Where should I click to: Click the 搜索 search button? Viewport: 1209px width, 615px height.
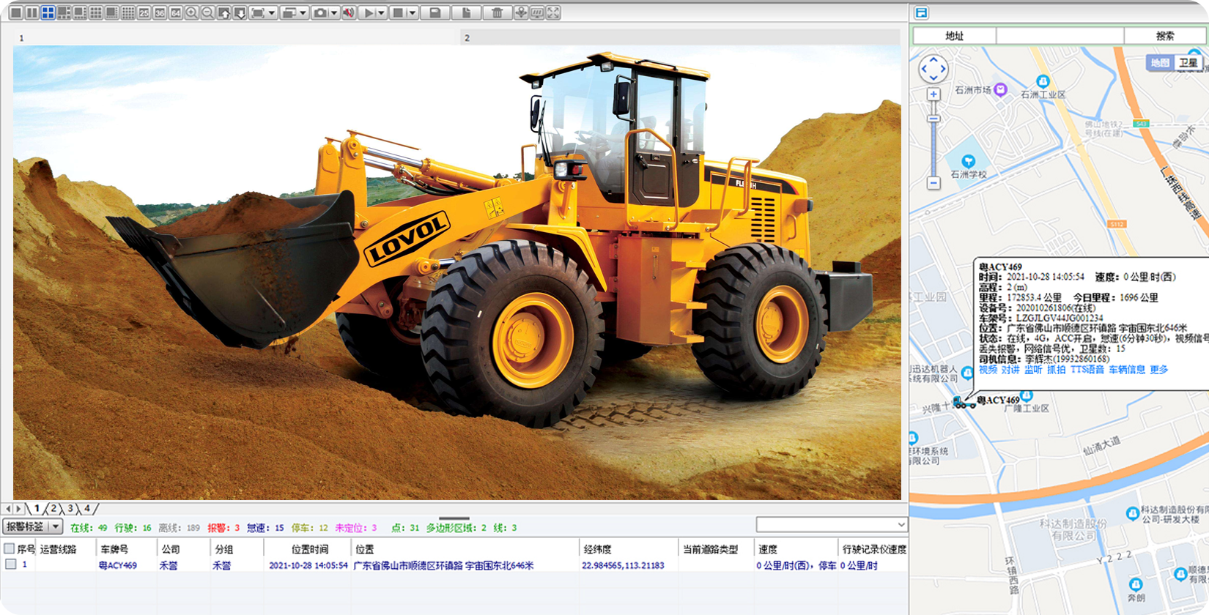tap(1165, 35)
